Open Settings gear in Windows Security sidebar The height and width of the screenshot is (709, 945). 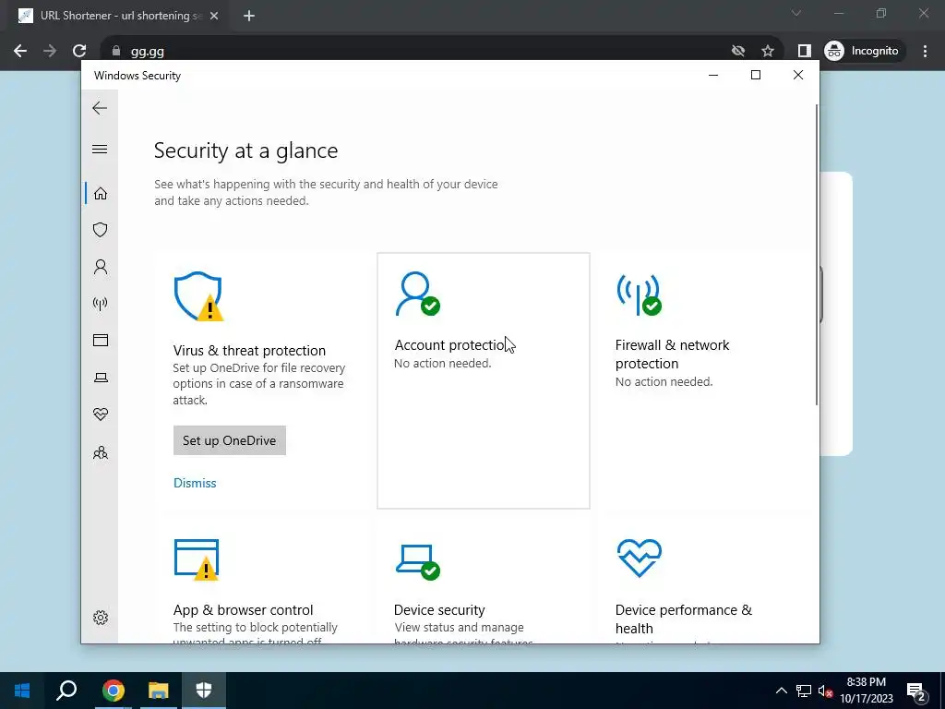tap(101, 618)
